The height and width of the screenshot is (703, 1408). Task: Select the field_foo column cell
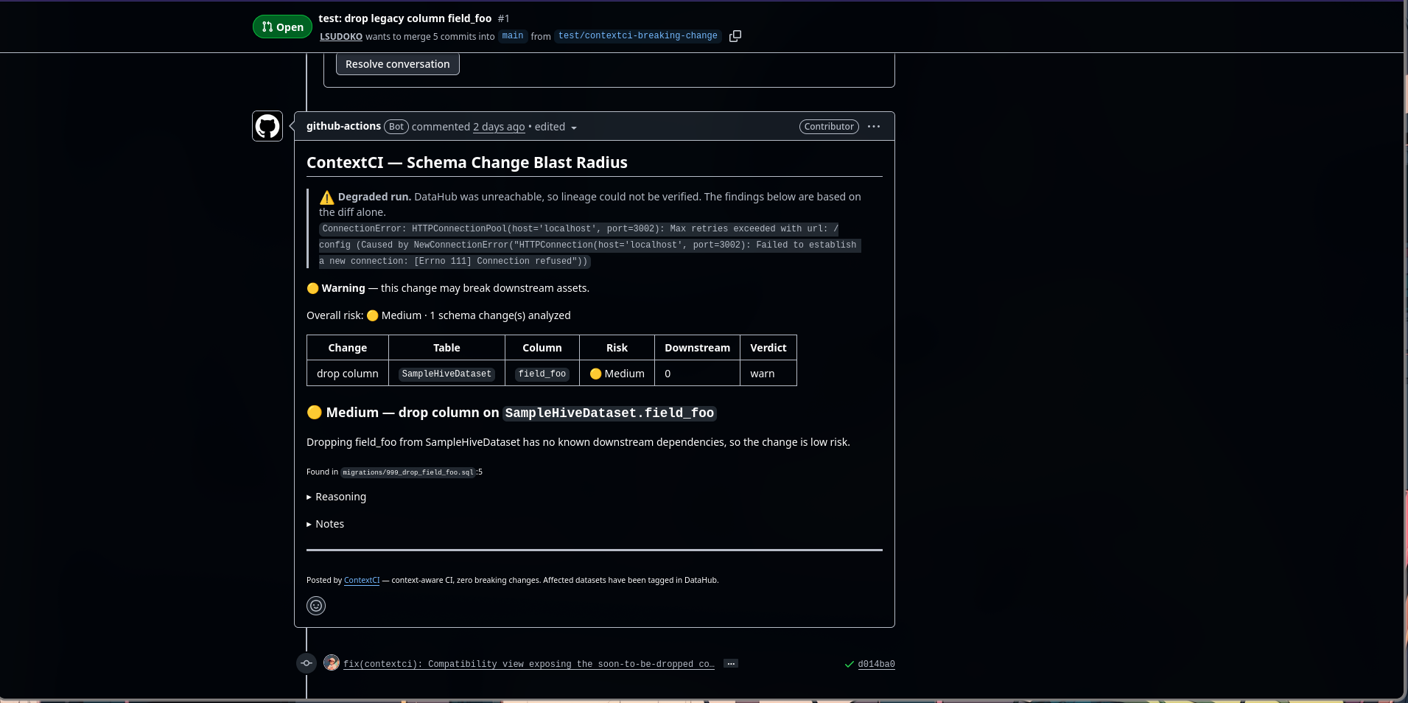pyautogui.click(x=542, y=374)
